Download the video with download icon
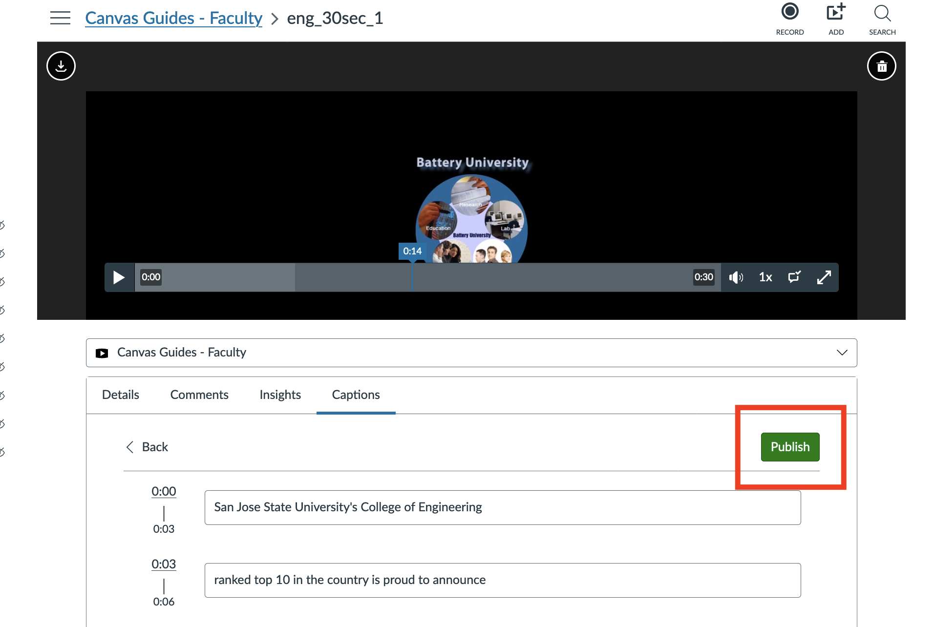This screenshot has width=935, height=627. 61,66
